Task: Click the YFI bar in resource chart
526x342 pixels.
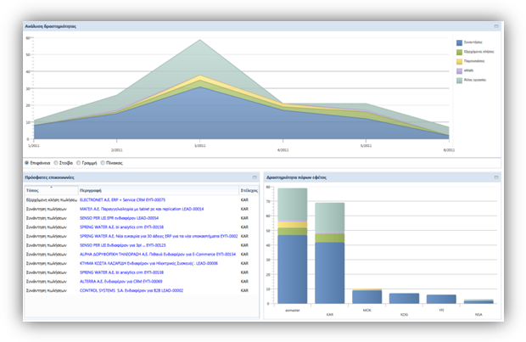Action: click(441, 299)
